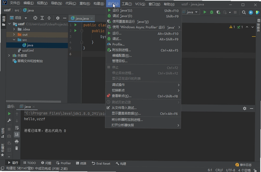The height and width of the screenshot is (172, 261).
Task: Choose Edit Configurations (编辑配置)
Action: pyautogui.click(x=143, y=56)
